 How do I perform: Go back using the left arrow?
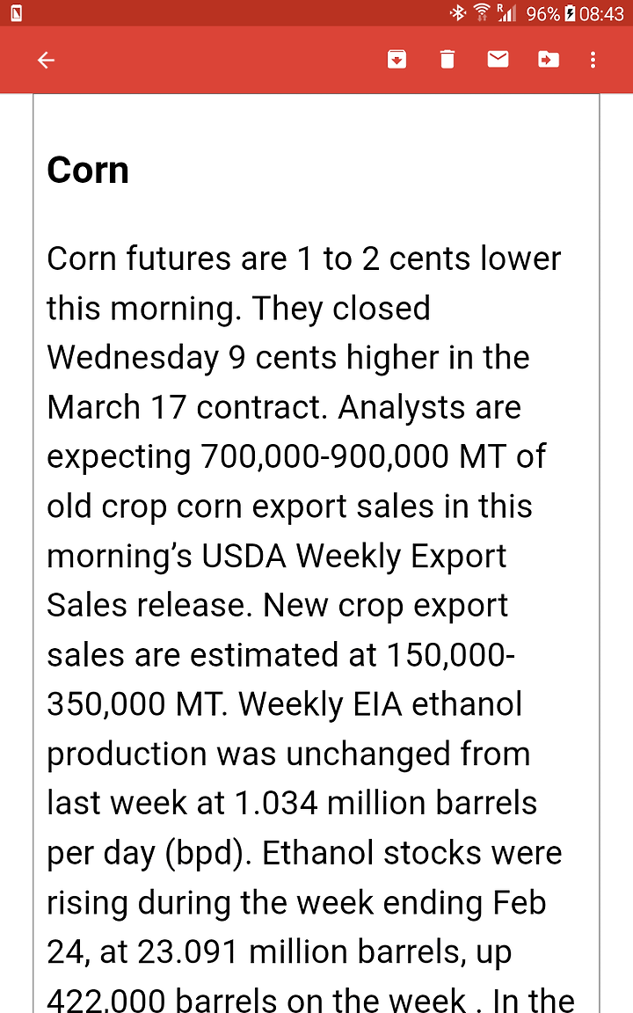click(46, 60)
